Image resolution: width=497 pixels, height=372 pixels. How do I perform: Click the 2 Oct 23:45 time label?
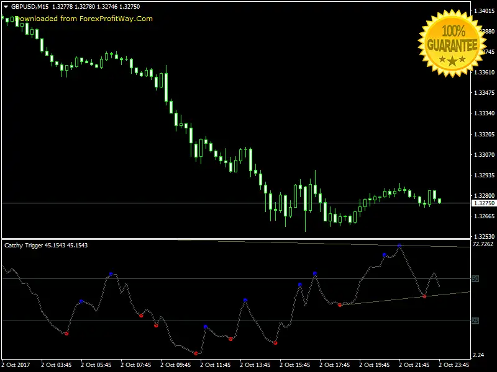tap(454, 365)
